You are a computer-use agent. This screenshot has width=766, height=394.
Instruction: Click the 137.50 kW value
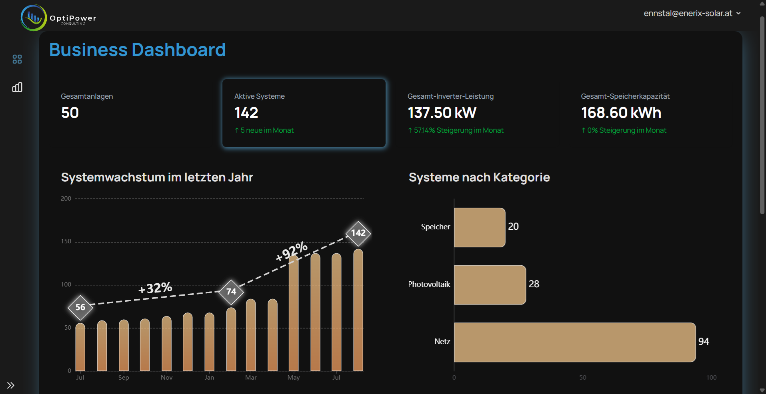(x=442, y=113)
